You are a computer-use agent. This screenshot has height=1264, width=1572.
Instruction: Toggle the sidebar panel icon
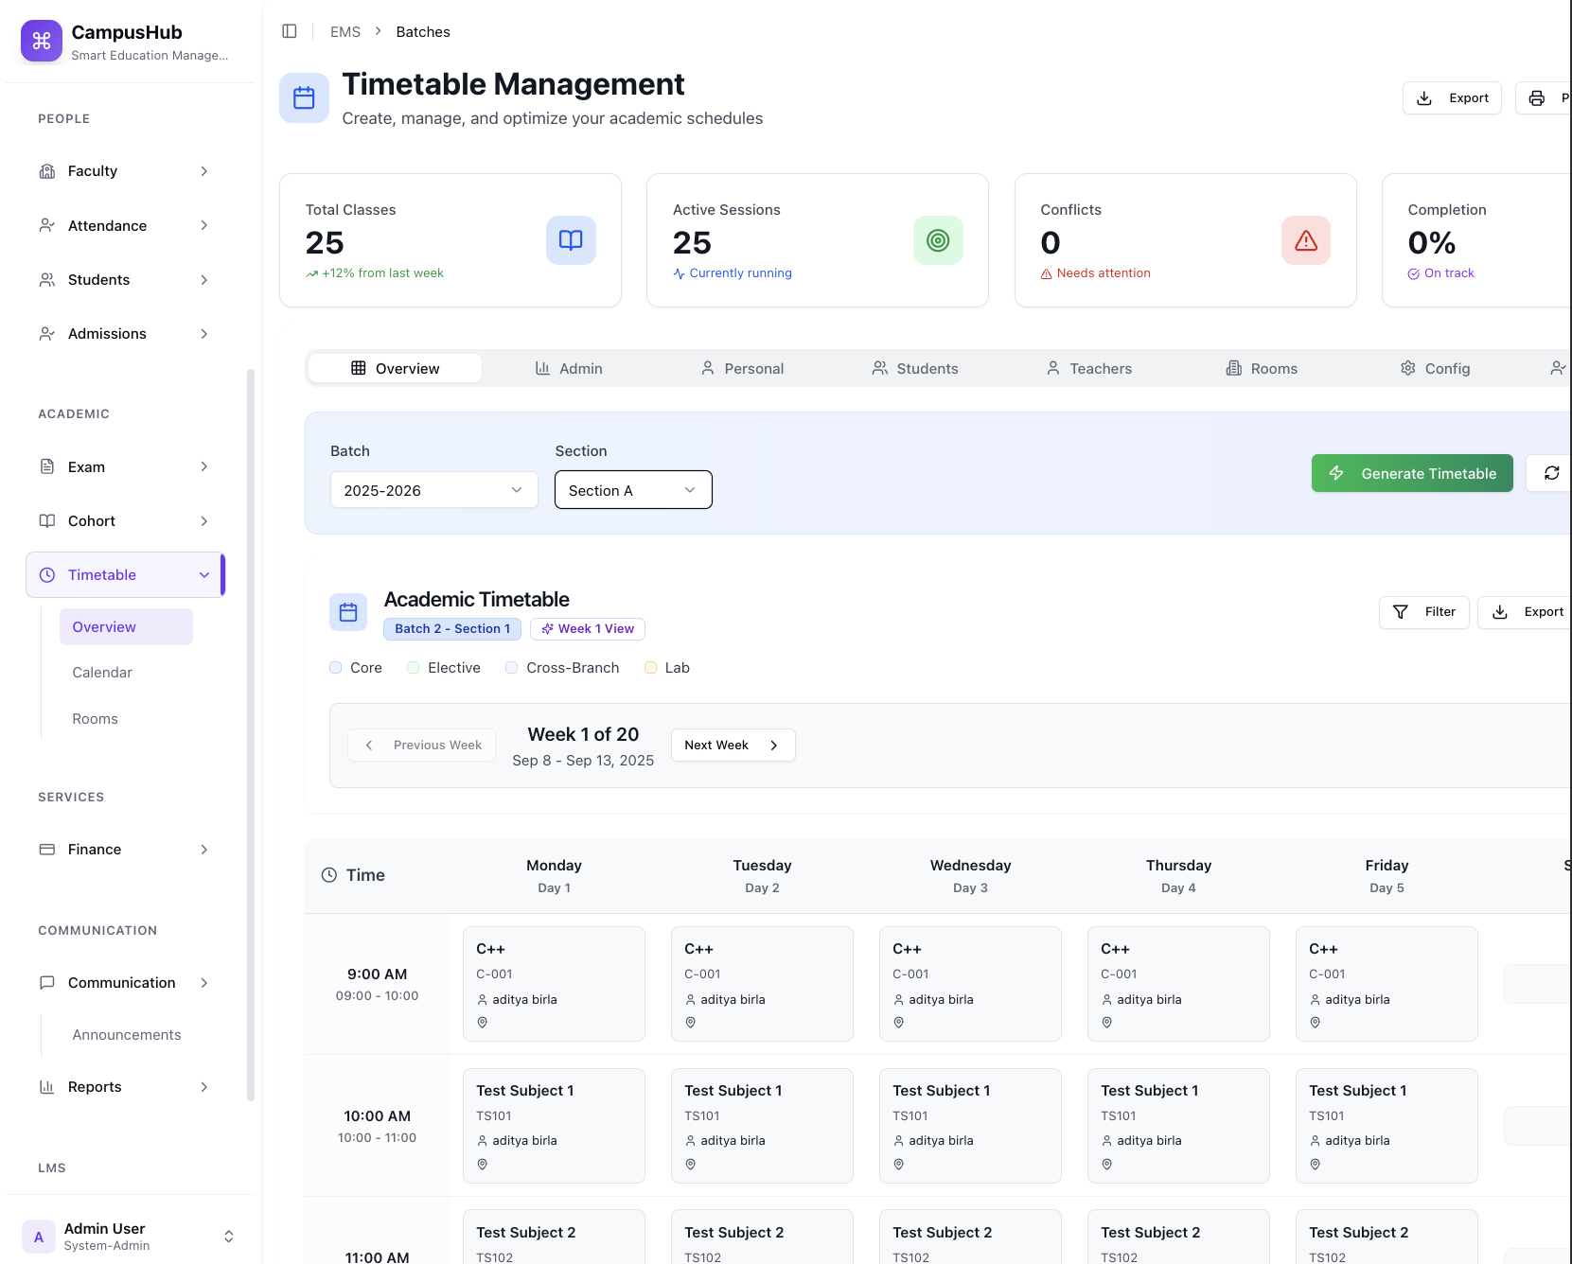(290, 31)
